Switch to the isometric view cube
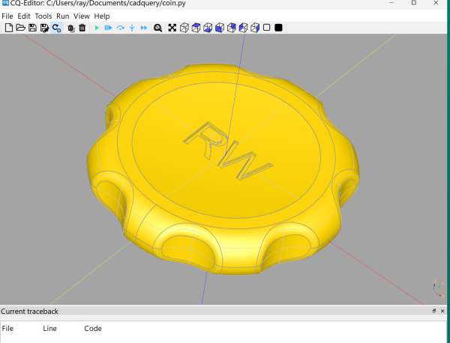Image resolution: width=450 pixels, height=343 pixels. 184,28
